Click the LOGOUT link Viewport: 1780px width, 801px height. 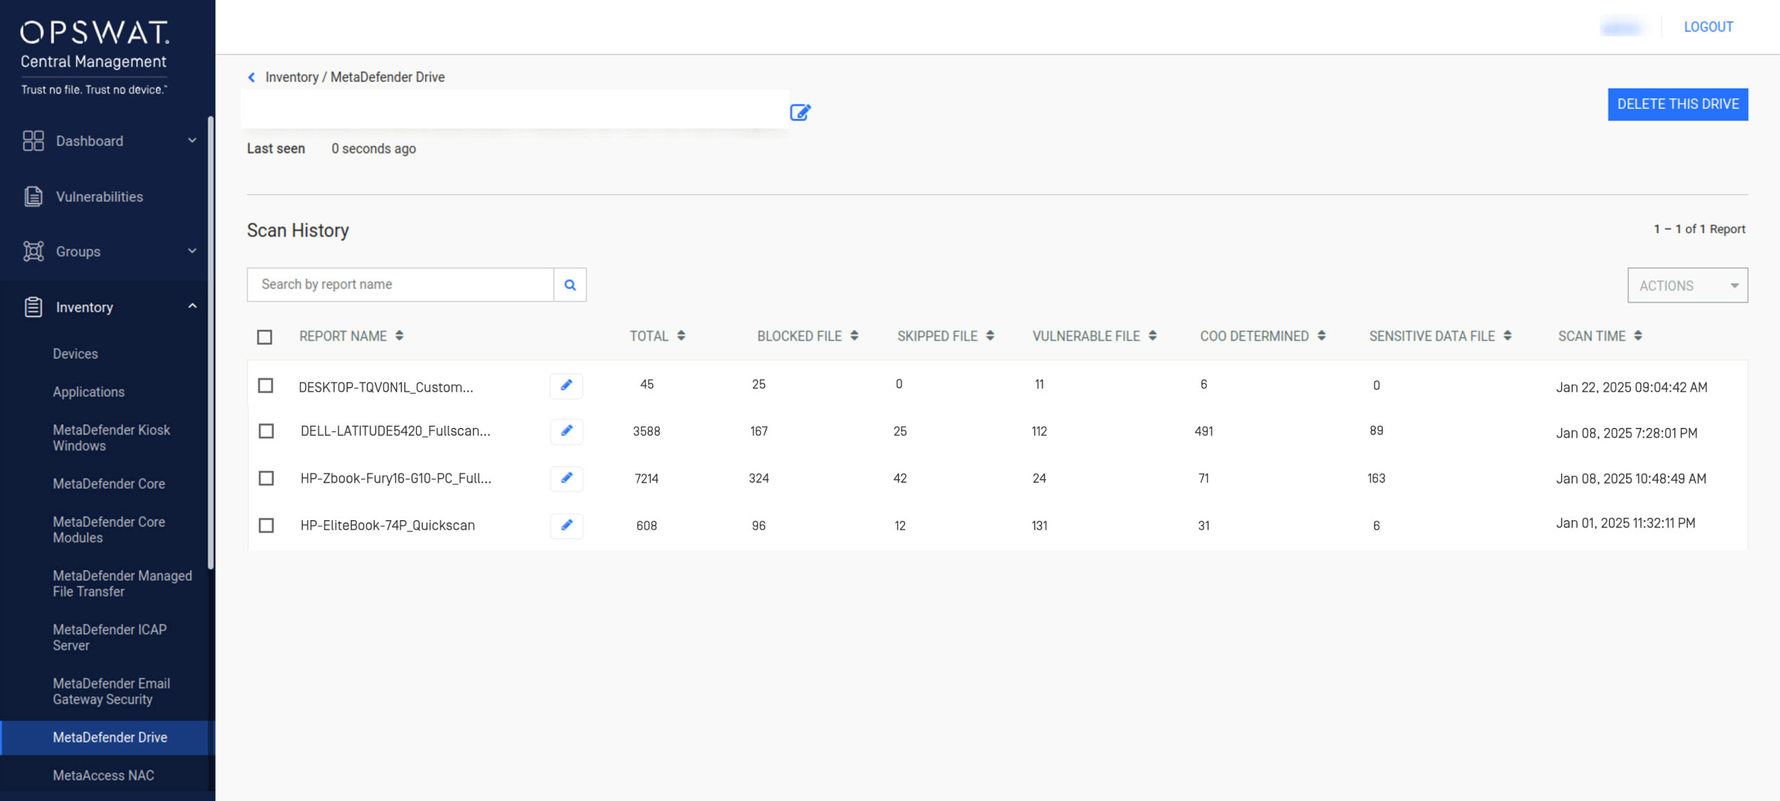(1708, 27)
